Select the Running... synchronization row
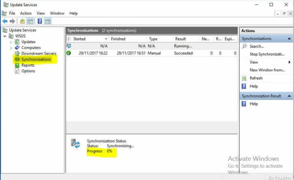The height and width of the screenshot is (180, 294). click(x=152, y=46)
